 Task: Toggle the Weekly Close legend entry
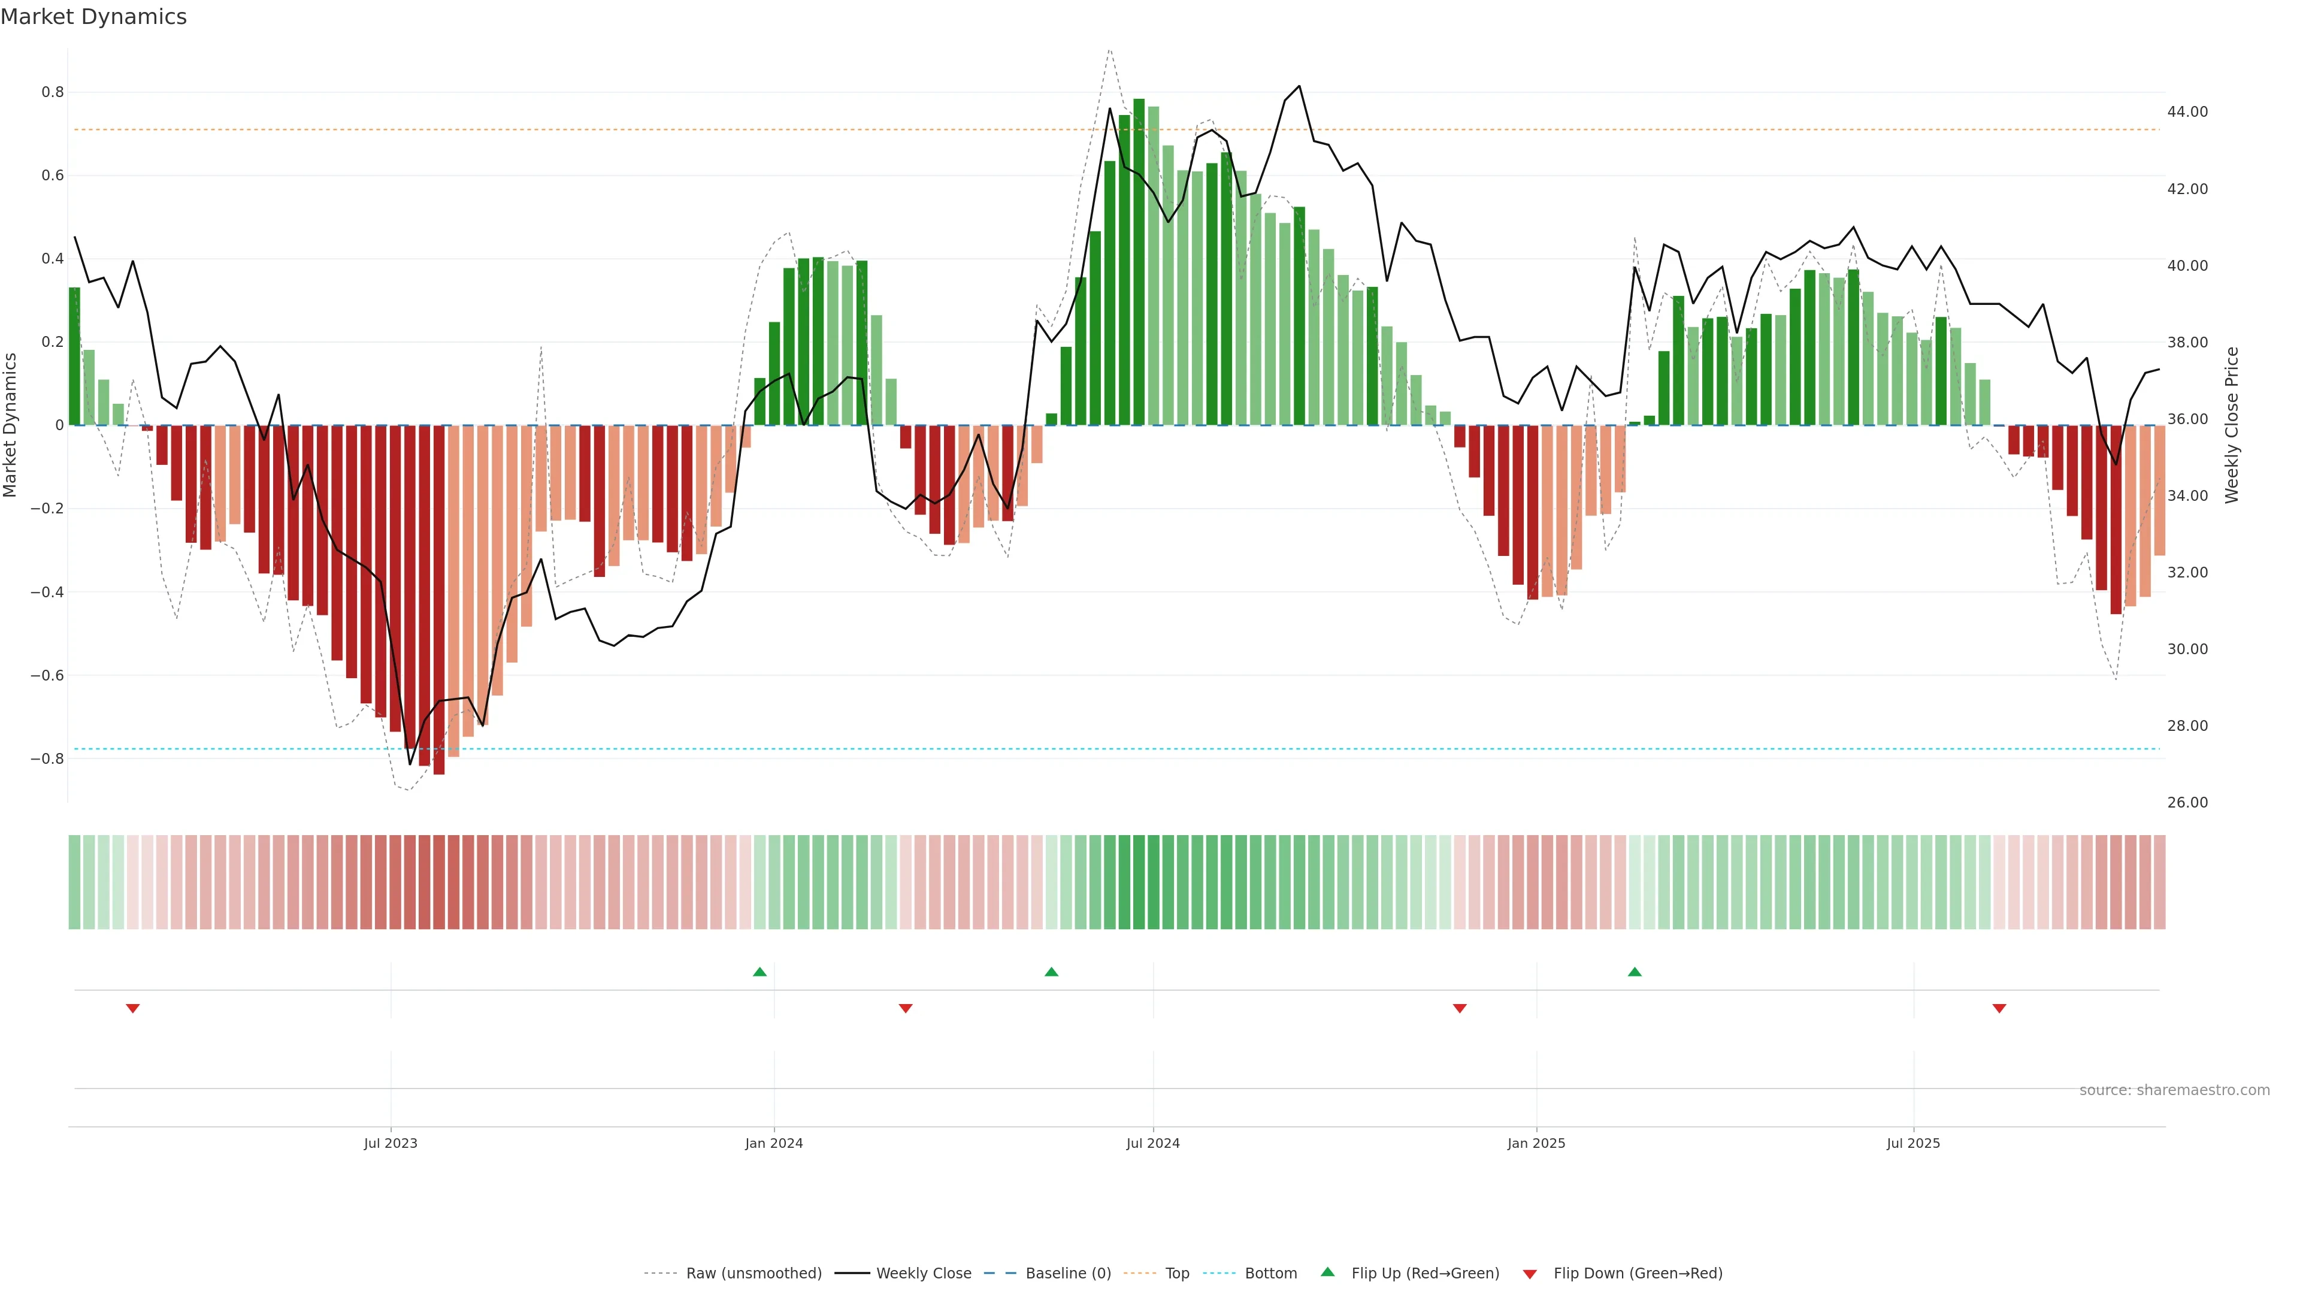[923, 1274]
